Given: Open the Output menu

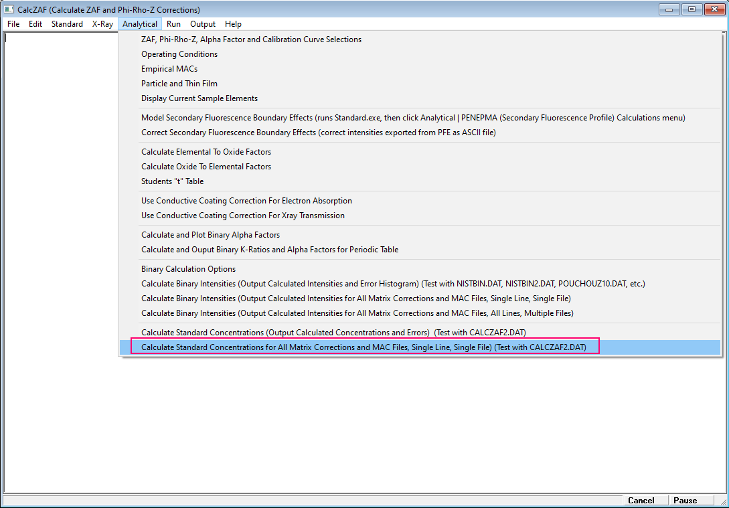Looking at the screenshot, I should [x=203, y=24].
